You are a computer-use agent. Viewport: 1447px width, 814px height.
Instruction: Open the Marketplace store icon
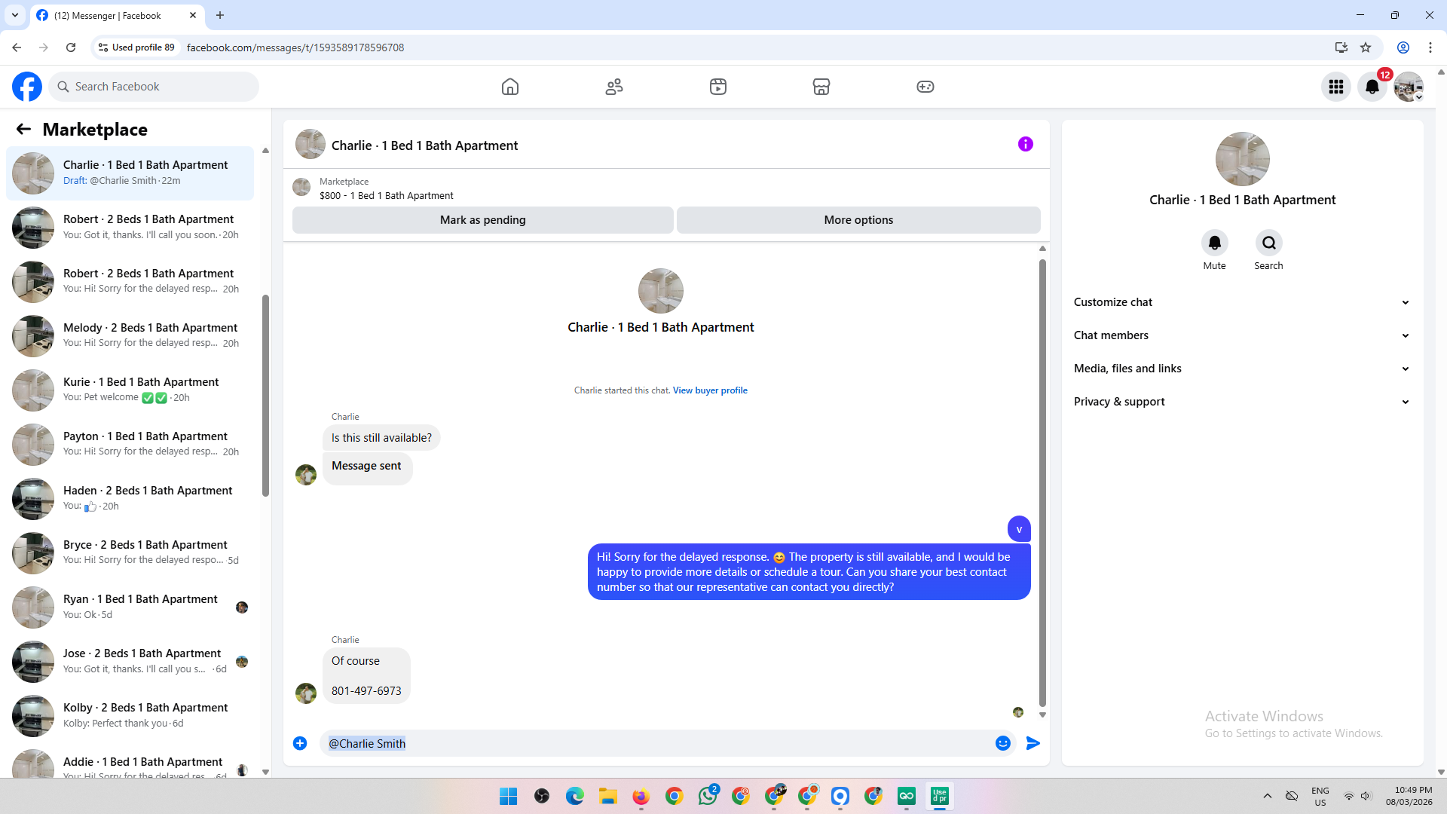821,87
